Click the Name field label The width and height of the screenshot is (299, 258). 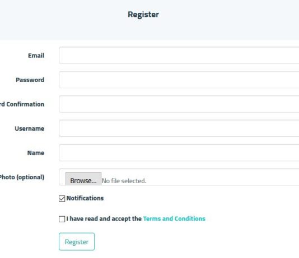(x=36, y=153)
